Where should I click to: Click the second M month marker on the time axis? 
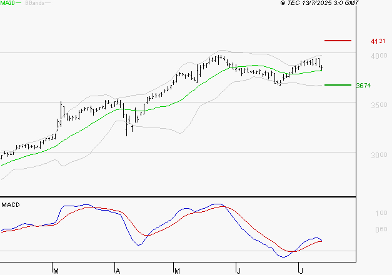[x=177, y=271]
